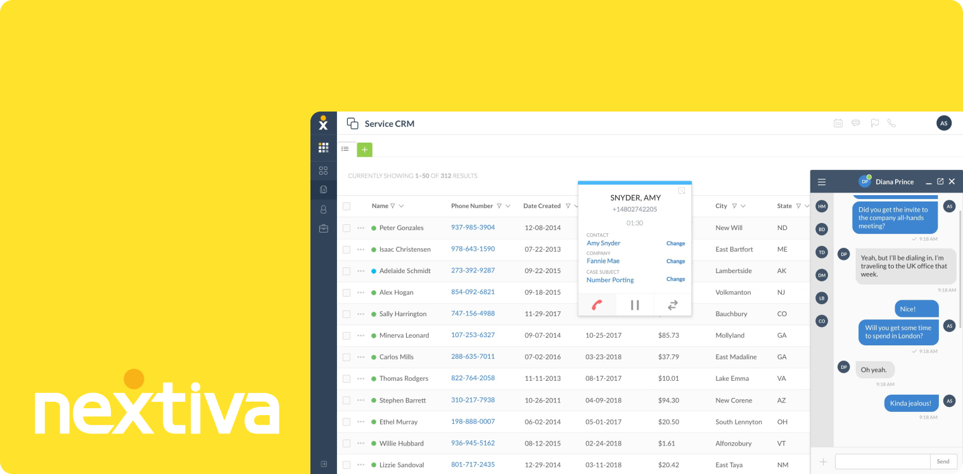Image resolution: width=963 pixels, height=474 pixels.
Task: Pause the active Amy Snyder call
Action: pos(635,305)
